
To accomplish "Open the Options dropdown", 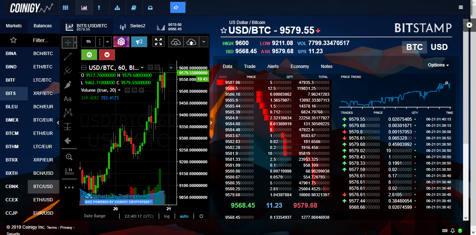I will point(439,65).
